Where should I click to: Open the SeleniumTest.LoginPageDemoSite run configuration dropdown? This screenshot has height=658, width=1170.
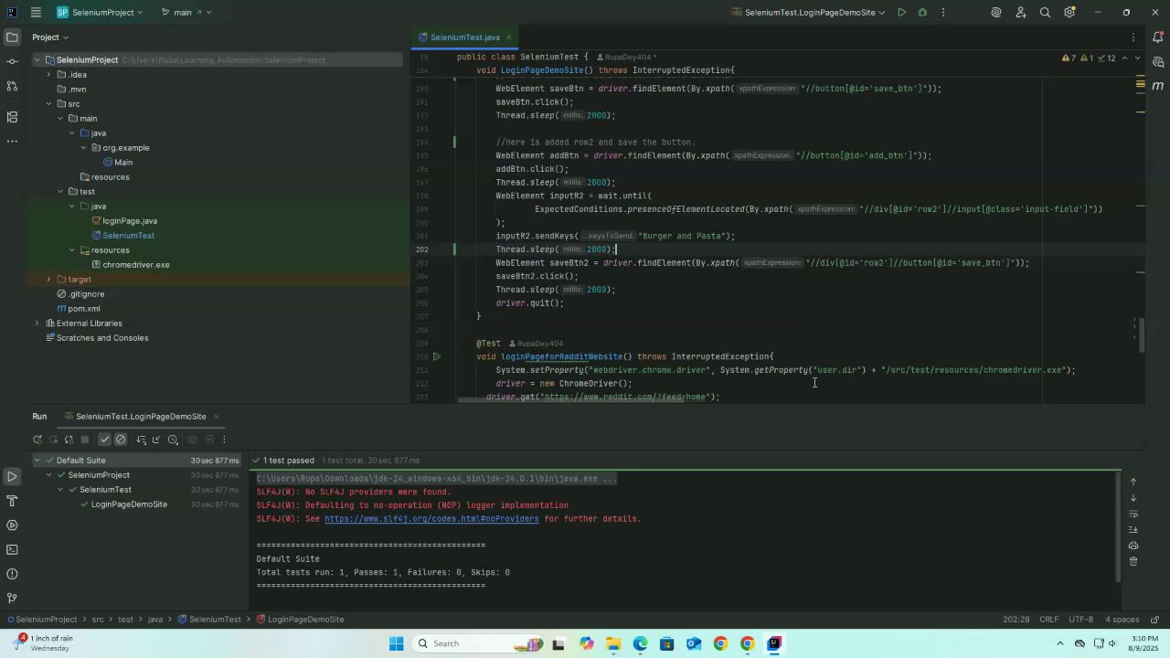tap(808, 13)
